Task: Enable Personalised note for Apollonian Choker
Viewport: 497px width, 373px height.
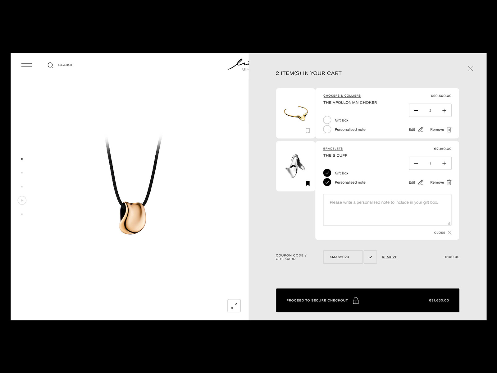Action: coord(327,129)
